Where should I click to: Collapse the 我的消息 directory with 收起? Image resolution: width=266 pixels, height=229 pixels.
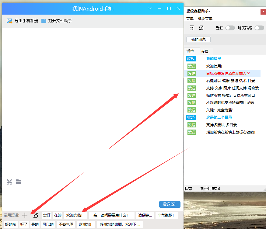(x=191, y=59)
